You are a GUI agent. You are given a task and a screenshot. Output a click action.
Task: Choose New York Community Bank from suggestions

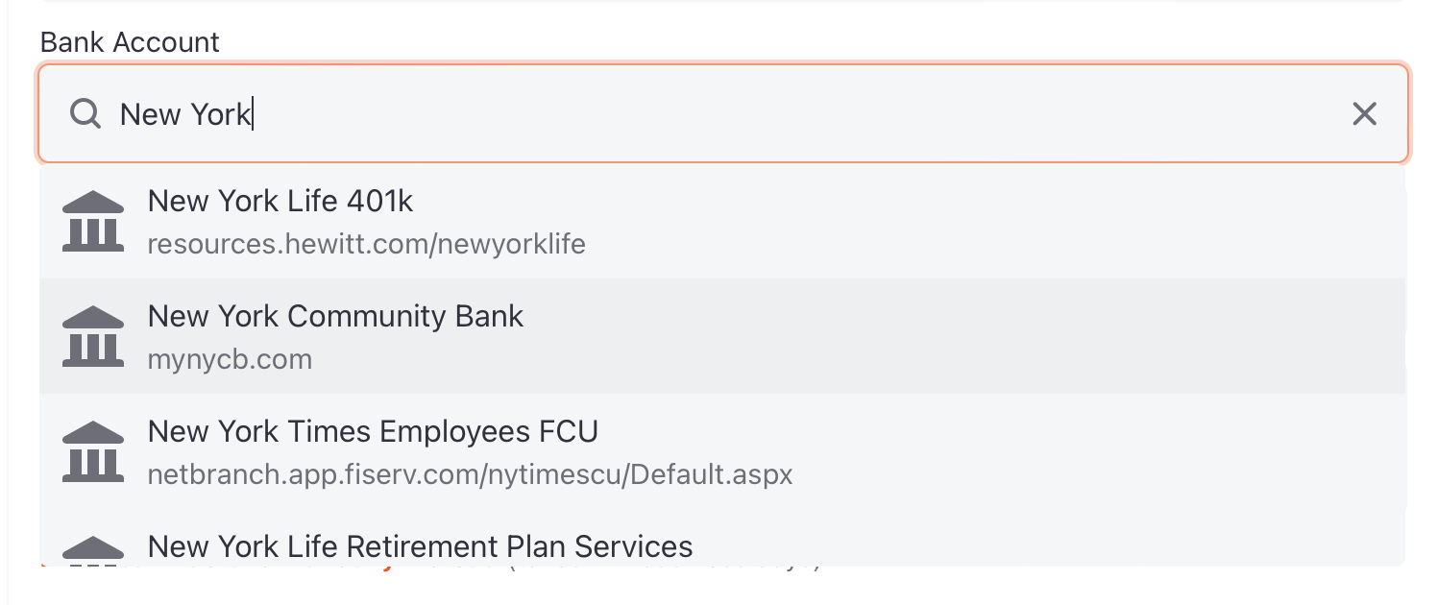click(x=722, y=336)
